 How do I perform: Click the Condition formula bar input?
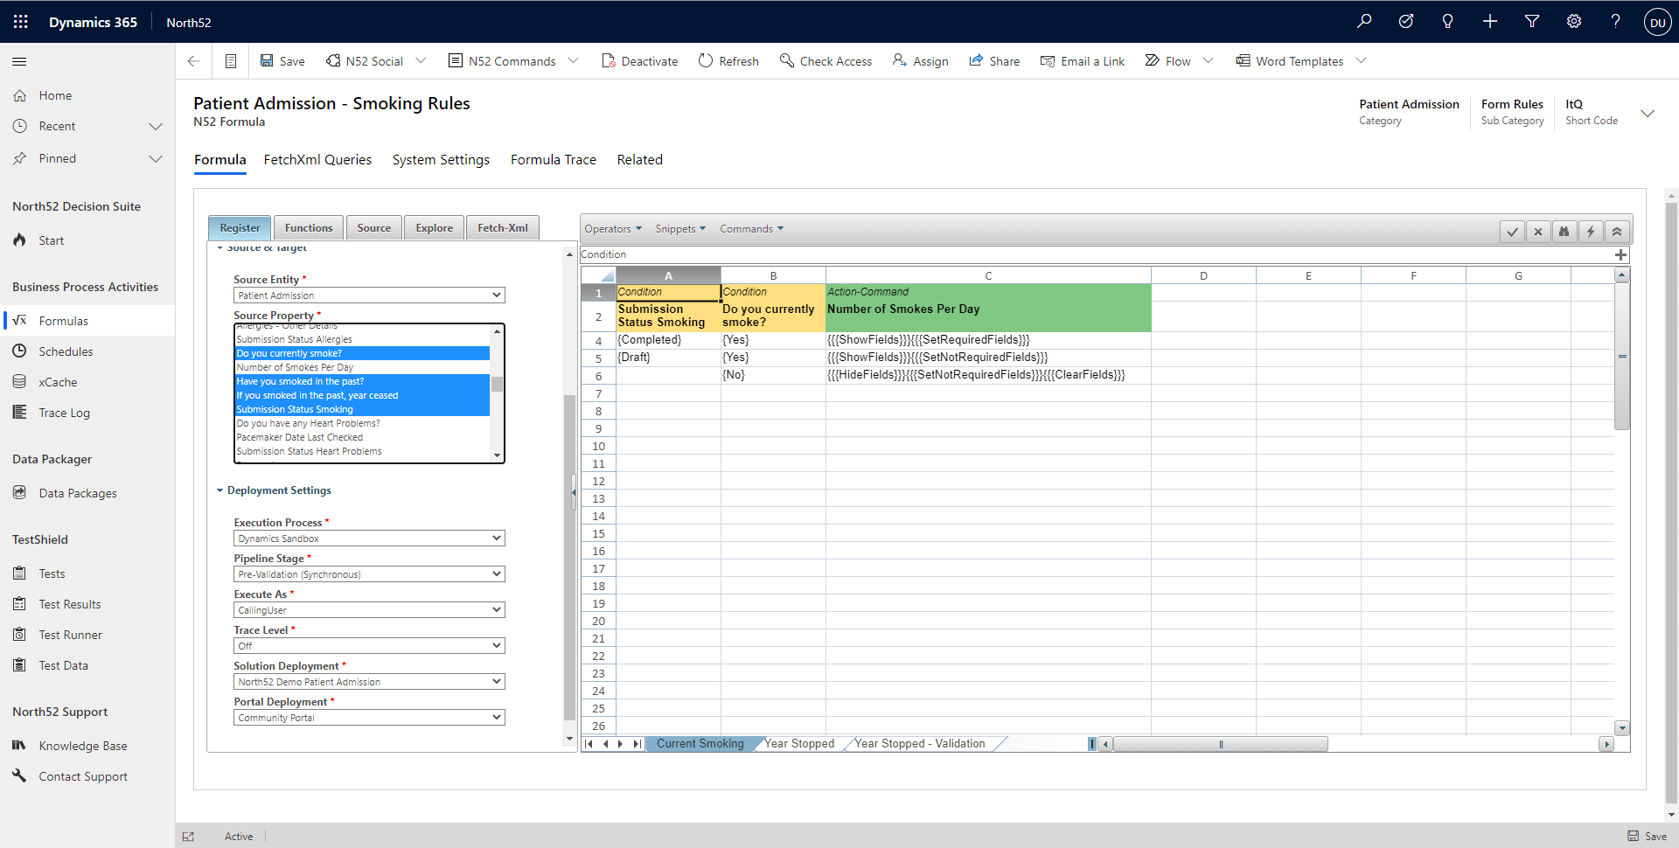pos(874,254)
